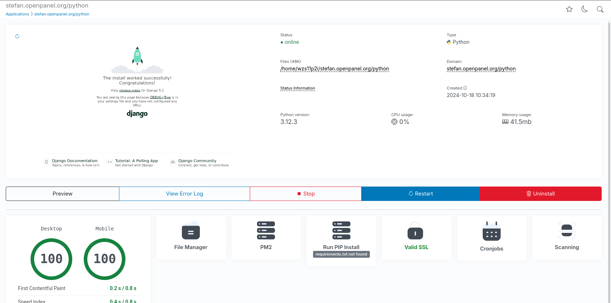Click the Mobile score 100 gauge
The image size is (611, 303).
(105, 259)
